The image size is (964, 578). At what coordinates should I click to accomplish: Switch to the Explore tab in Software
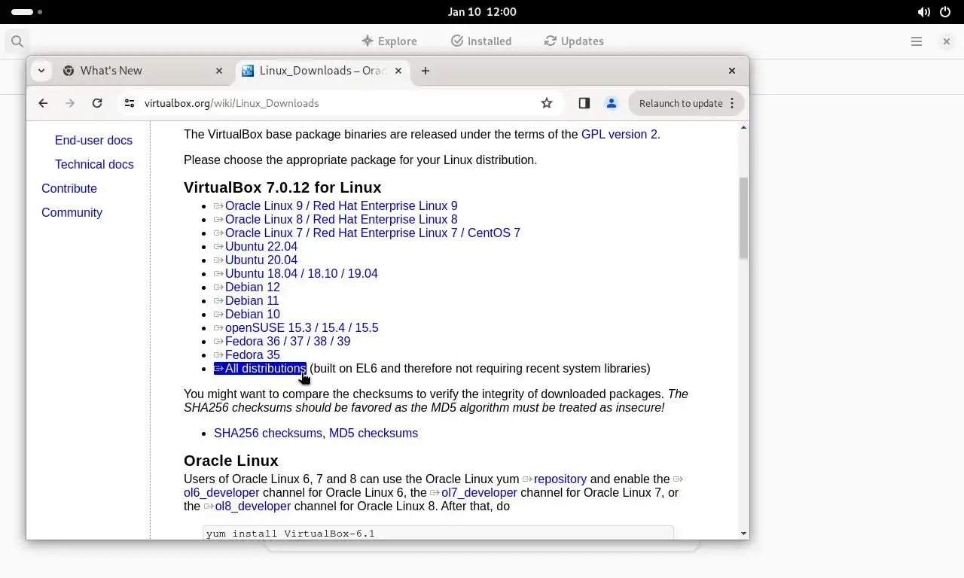pyautogui.click(x=389, y=41)
